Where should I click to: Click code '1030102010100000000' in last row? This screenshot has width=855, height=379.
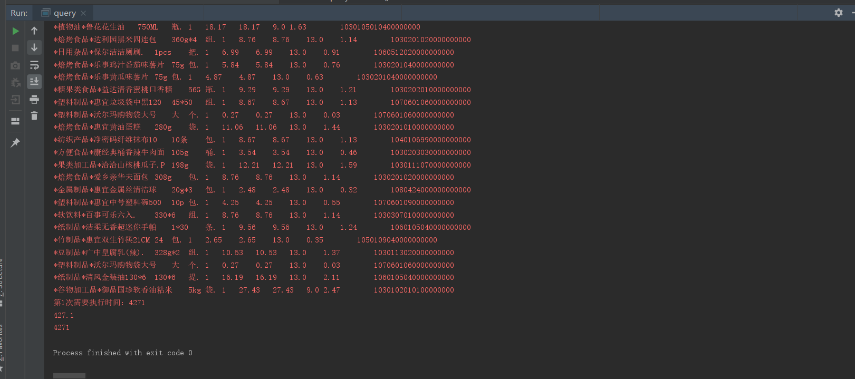coord(414,290)
